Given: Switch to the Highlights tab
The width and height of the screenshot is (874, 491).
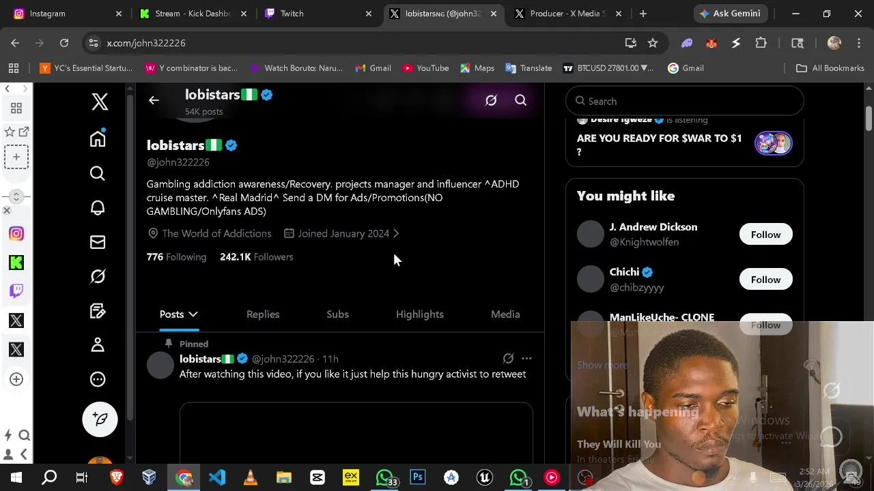Looking at the screenshot, I should tap(420, 314).
